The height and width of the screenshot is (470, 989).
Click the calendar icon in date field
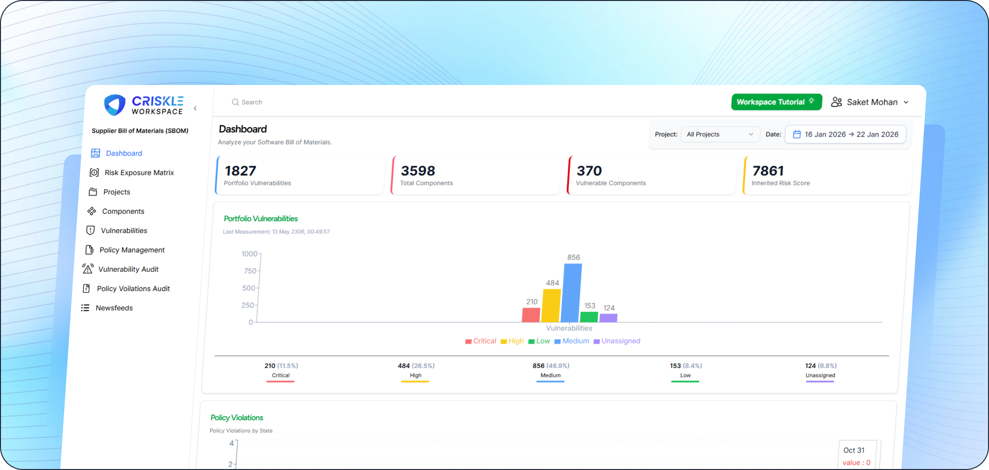(797, 134)
